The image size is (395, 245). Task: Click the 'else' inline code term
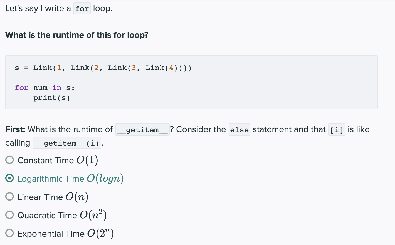240,130
